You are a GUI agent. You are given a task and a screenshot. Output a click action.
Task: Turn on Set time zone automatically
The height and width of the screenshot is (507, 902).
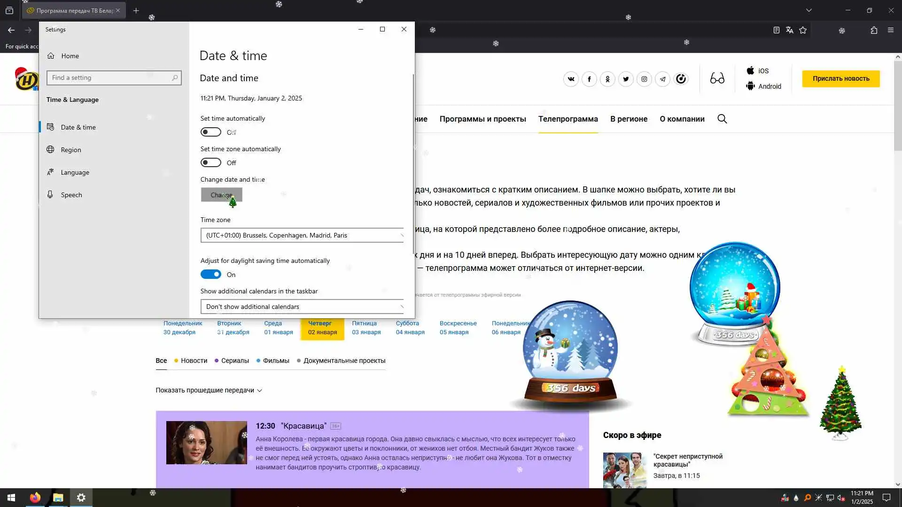tap(210, 163)
